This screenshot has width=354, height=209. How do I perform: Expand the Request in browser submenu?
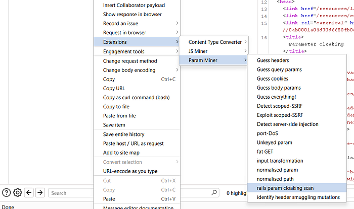137,33
